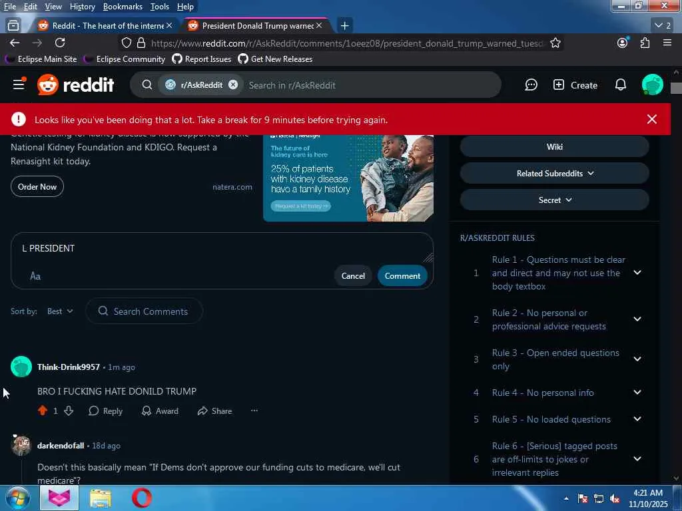The height and width of the screenshot is (511, 682).
Task: Cancel the comment draft
Action: (x=353, y=276)
